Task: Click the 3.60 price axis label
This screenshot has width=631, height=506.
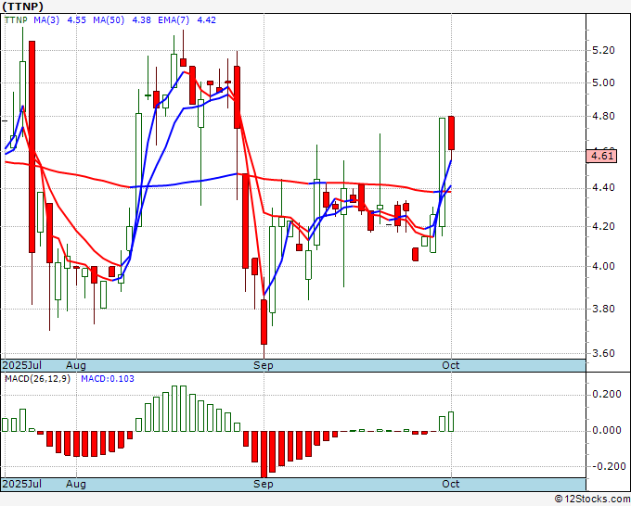Action: click(x=604, y=354)
